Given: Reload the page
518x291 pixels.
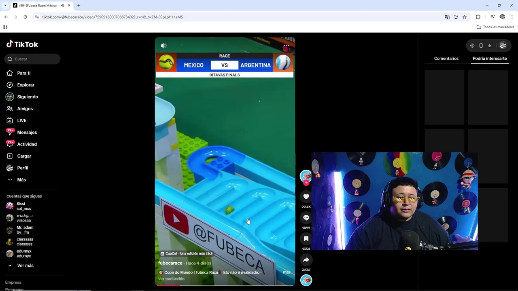Looking at the screenshot, I should 25,17.
